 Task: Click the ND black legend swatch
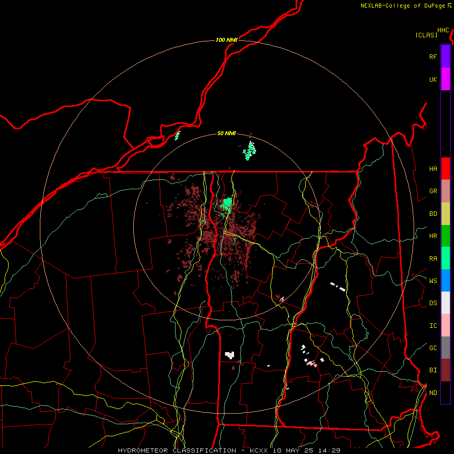[x=445, y=392]
